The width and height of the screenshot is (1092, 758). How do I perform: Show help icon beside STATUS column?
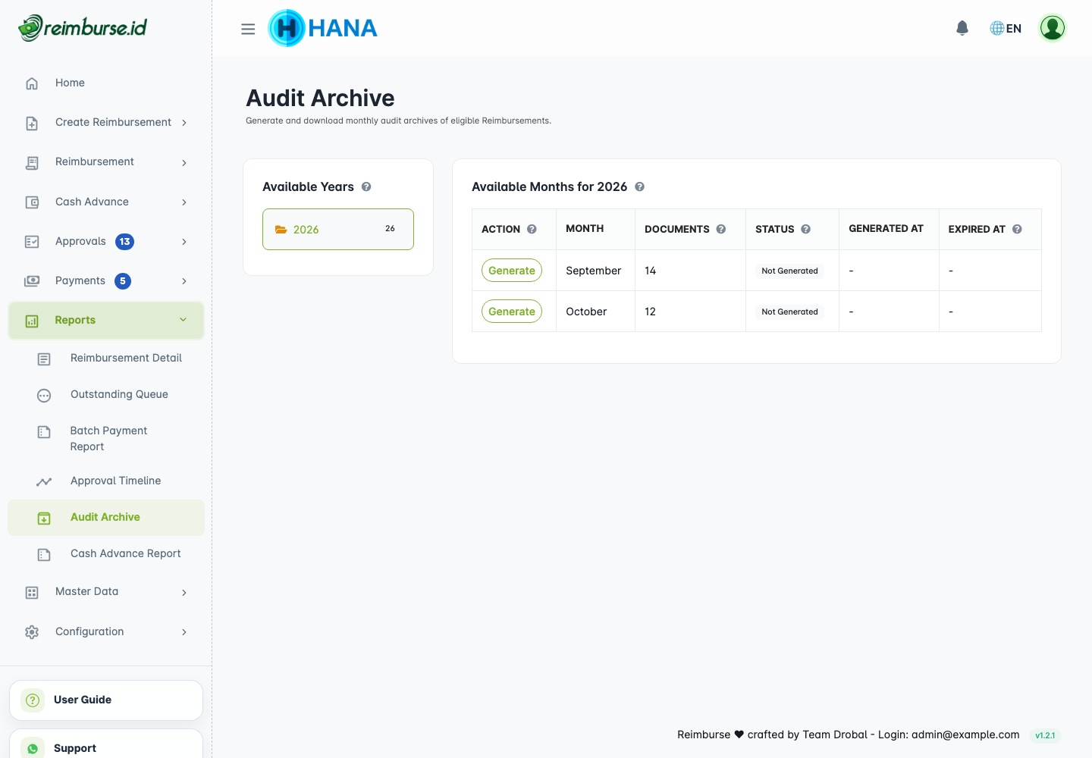(x=806, y=229)
